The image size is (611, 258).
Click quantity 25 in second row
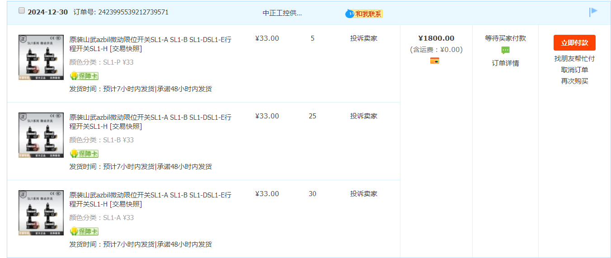pos(312,116)
